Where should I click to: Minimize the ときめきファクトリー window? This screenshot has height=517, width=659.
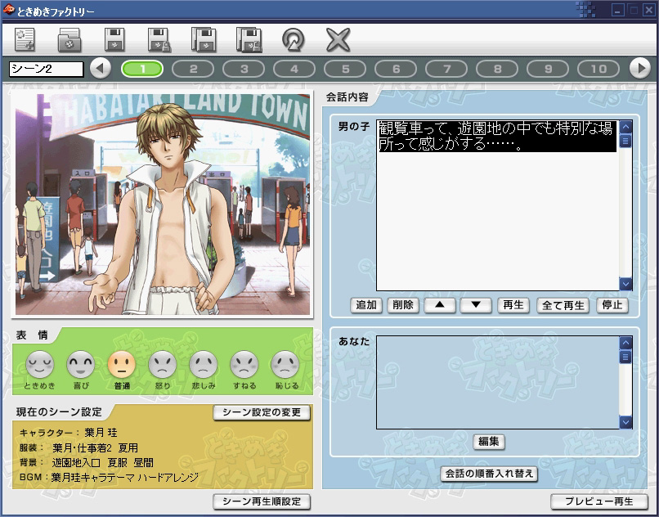(617, 11)
